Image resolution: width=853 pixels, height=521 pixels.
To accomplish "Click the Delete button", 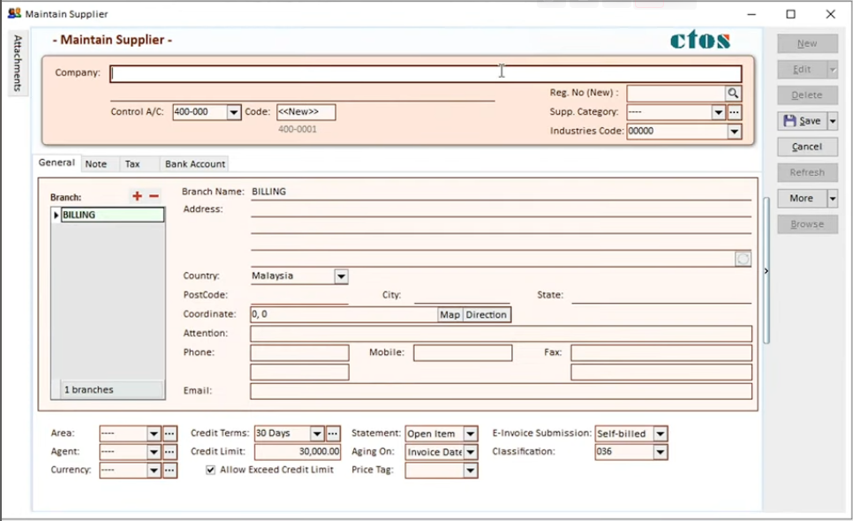I will point(807,95).
